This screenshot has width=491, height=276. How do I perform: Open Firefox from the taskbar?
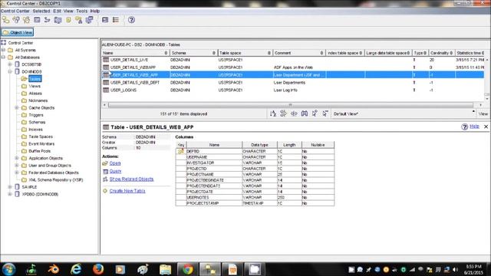(98, 269)
